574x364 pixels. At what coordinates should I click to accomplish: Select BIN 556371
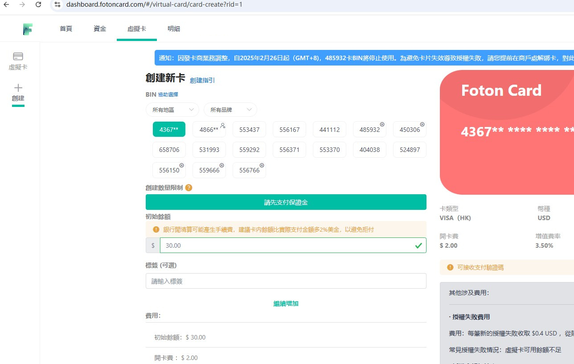(x=290, y=150)
